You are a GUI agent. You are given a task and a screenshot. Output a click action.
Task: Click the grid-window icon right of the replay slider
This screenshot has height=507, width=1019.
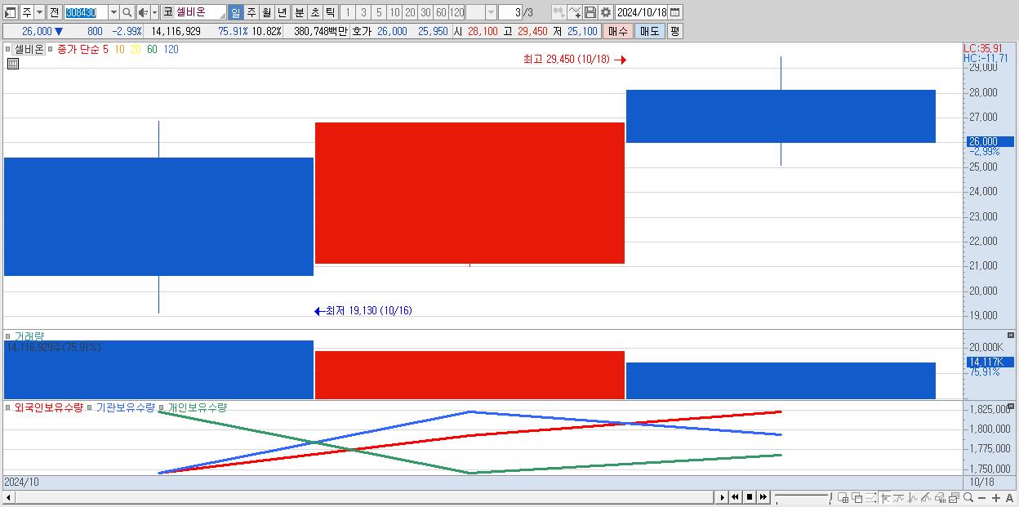(843, 497)
